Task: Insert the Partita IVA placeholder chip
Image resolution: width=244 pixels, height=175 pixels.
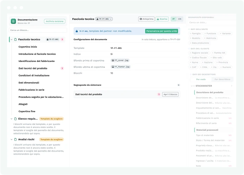Action: pos(218,53)
